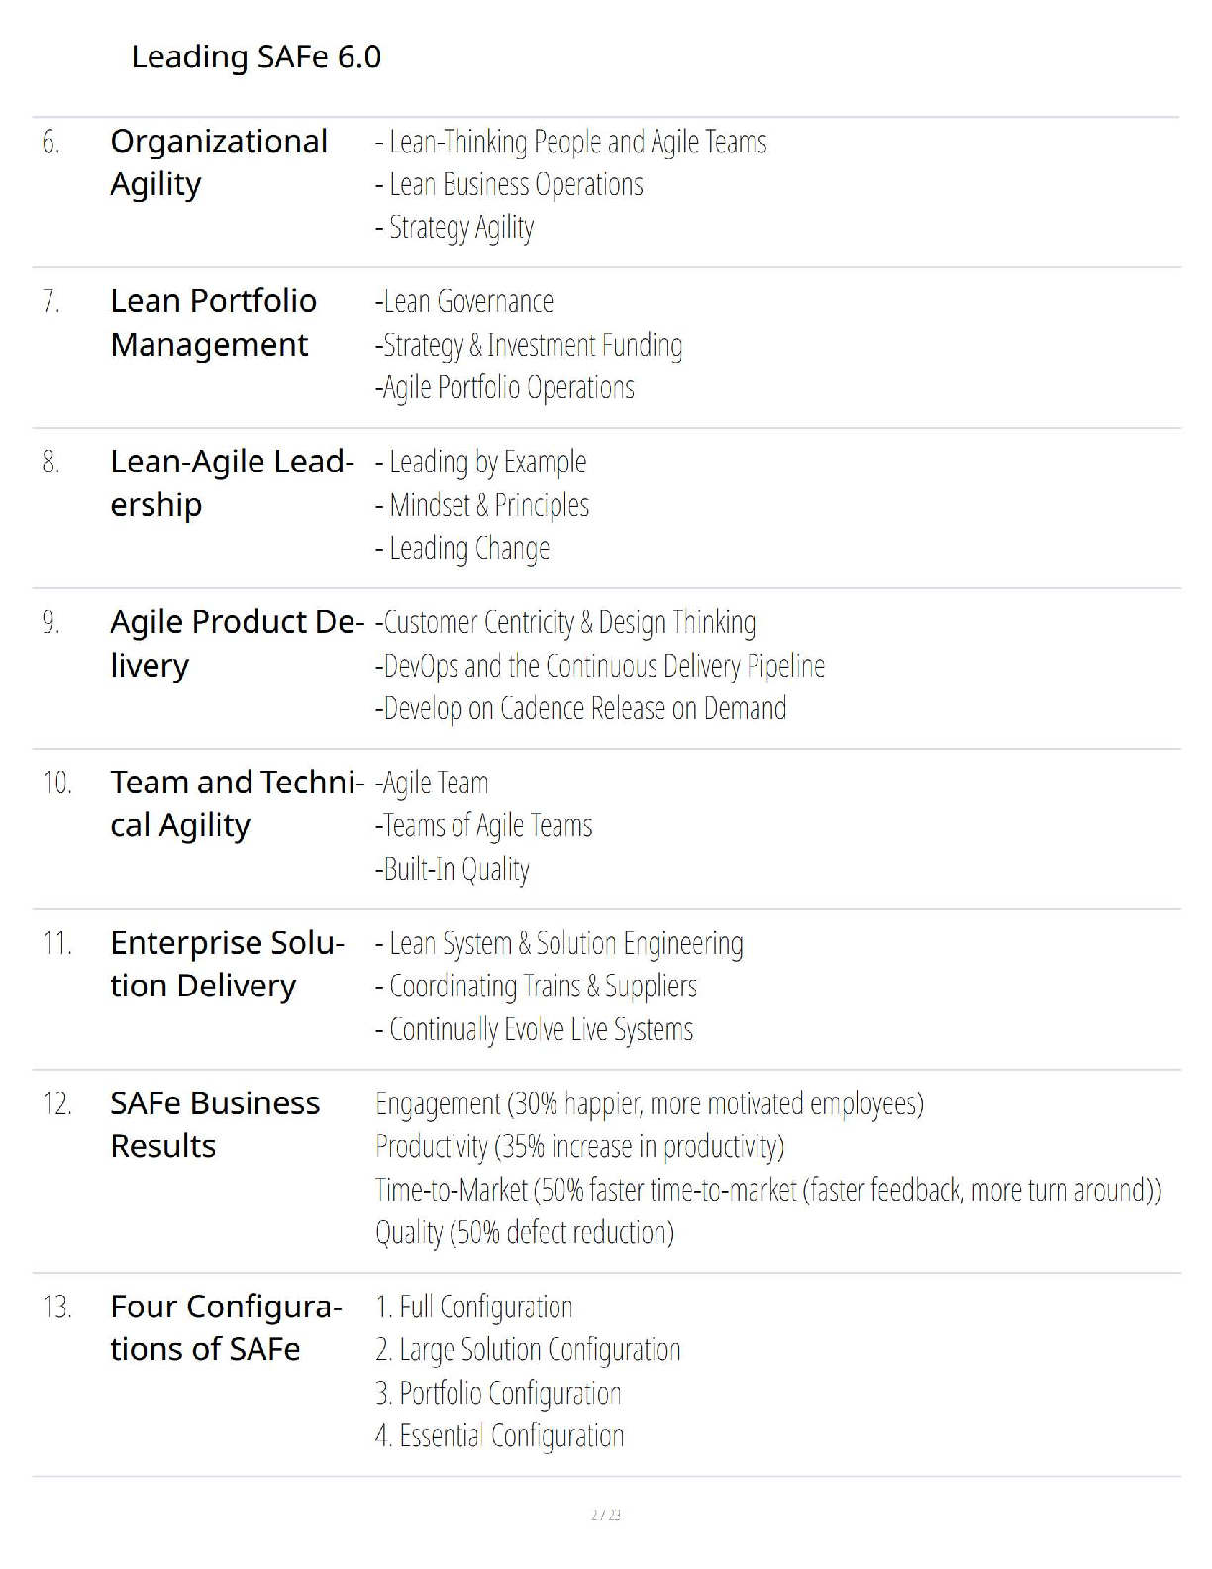Click "DevOps and the Continuous Delivery Pipeline" text

(x=599, y=666)
